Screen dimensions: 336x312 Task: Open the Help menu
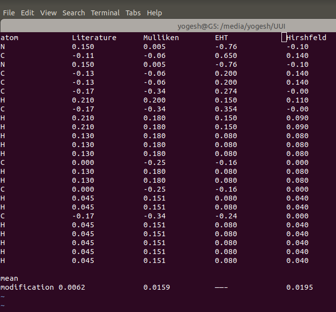point(154,12)
